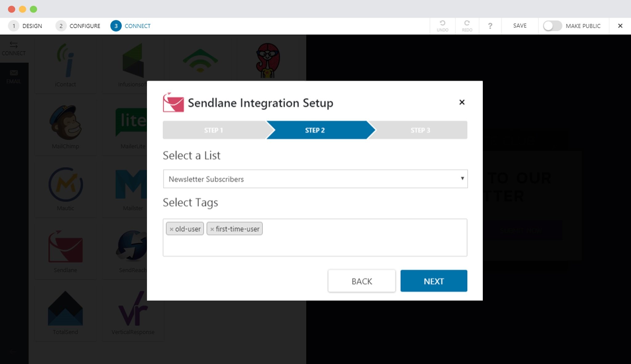The height and width of the screenshot is (364, 631).
Task: Choose the Mautic integration icon
Action: (65, 184)
